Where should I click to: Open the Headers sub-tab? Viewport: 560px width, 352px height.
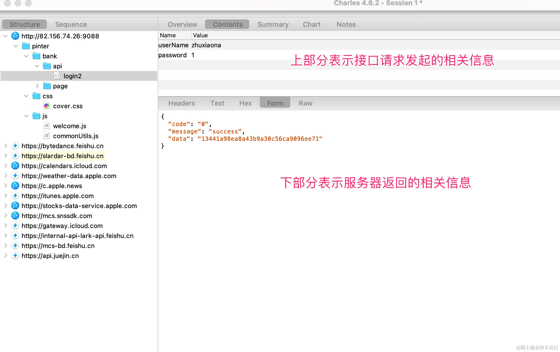pyautogui.click(x=181, y=103)
